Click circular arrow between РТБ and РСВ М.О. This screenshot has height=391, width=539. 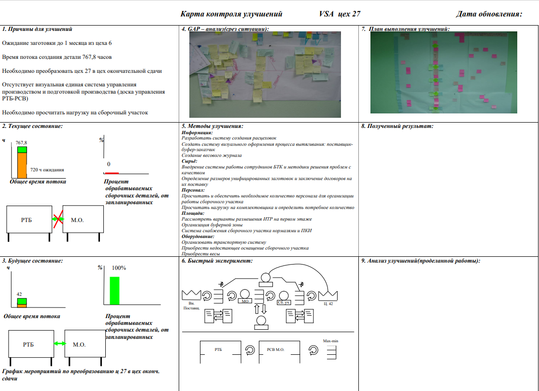(250, 350)
